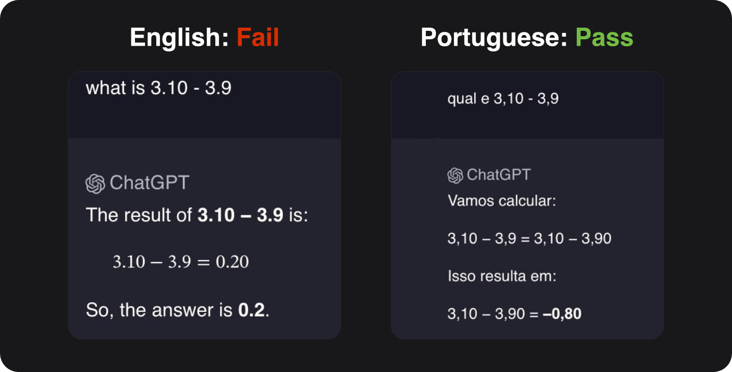Select the "qual e 3,10 - 3,9" prompt
The height and width of the screenshot is (372, 732).
click(503, 99)
